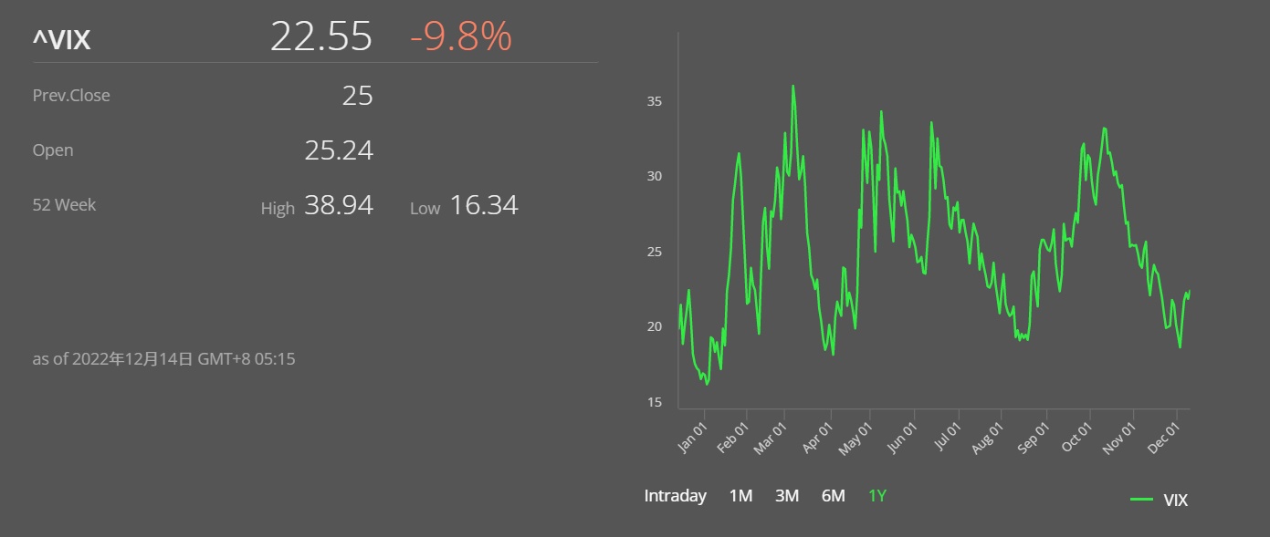
Task: Select the 3M time range
Action: (x=786, y=496)
